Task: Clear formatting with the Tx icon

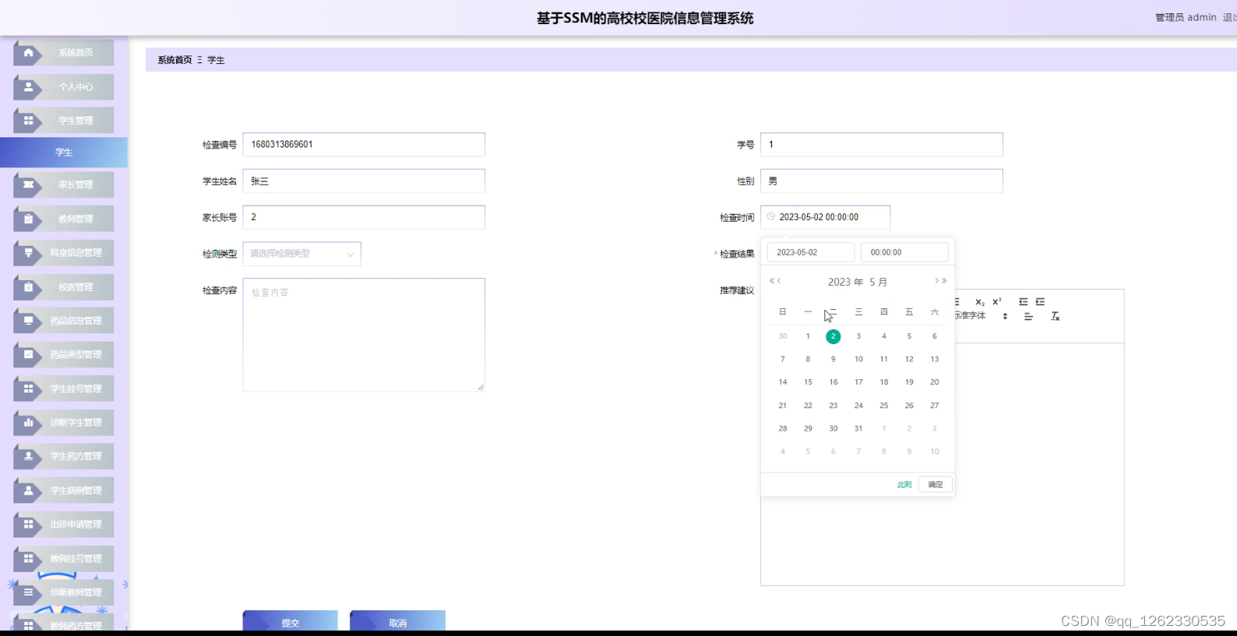Action: click(1055, 316)
